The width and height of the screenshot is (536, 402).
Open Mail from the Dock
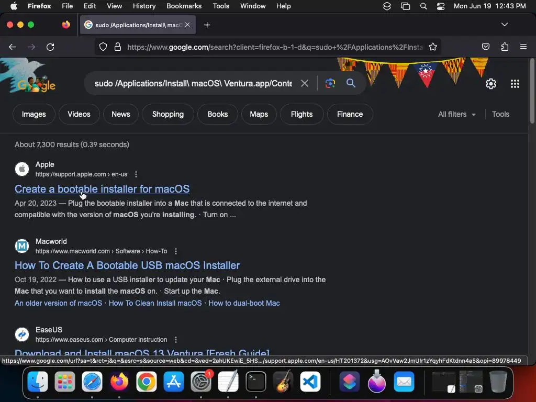coord(404,381)
